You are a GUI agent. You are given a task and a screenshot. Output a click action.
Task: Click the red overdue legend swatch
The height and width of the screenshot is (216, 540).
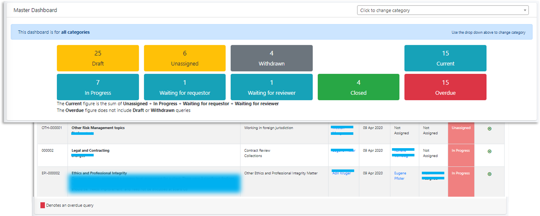[43, 205]
